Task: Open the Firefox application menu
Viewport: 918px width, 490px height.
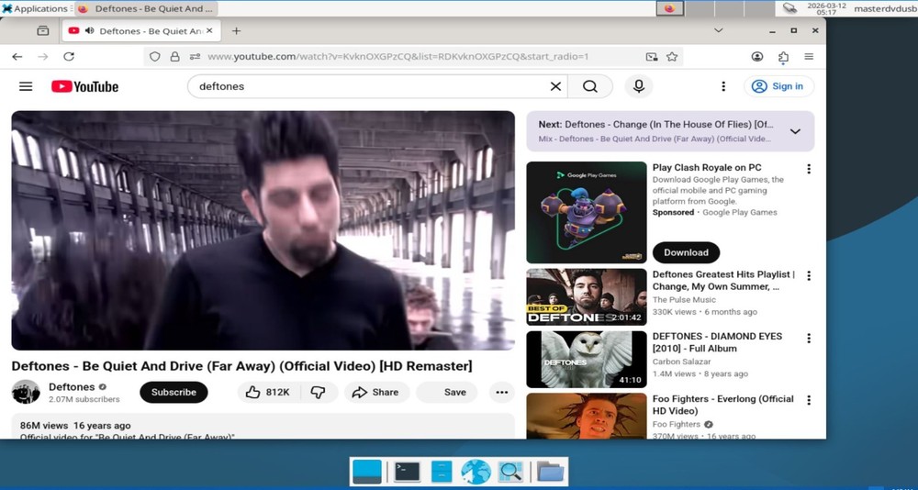Action: click(809, 57)
